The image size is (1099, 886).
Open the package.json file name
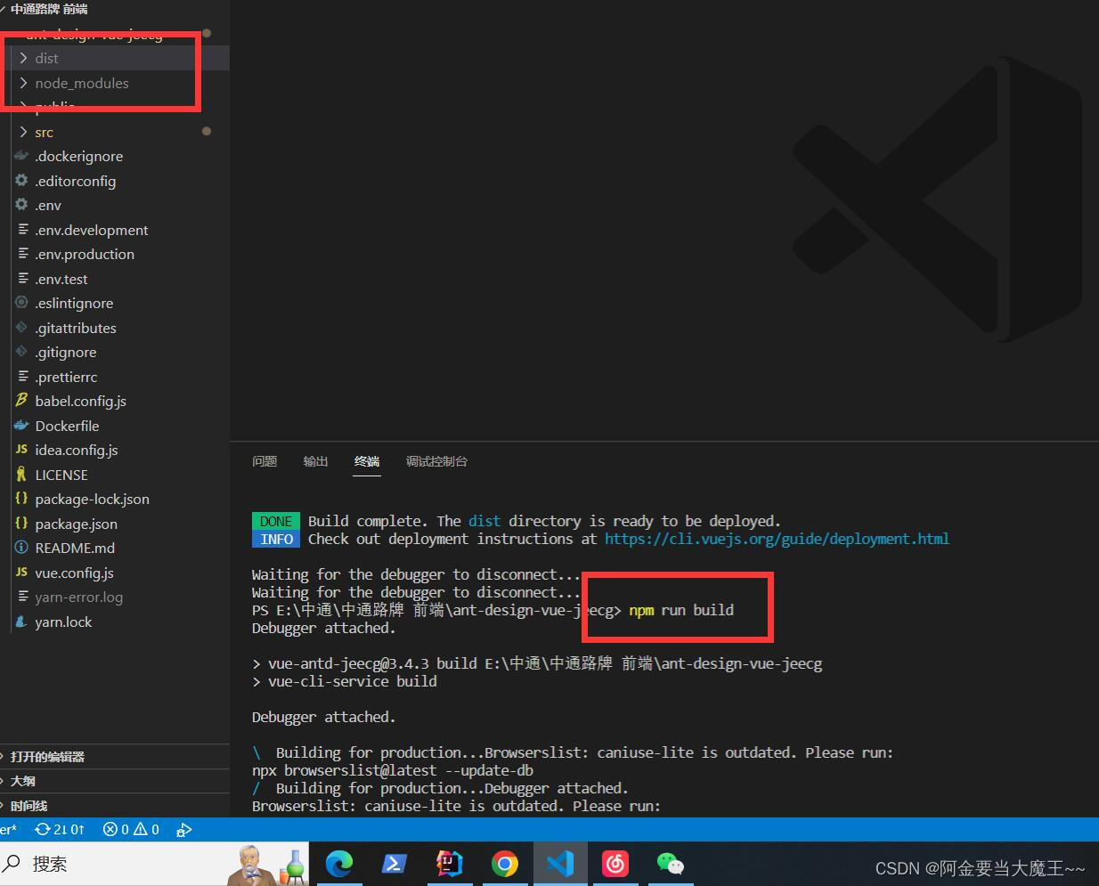point(76,524)
